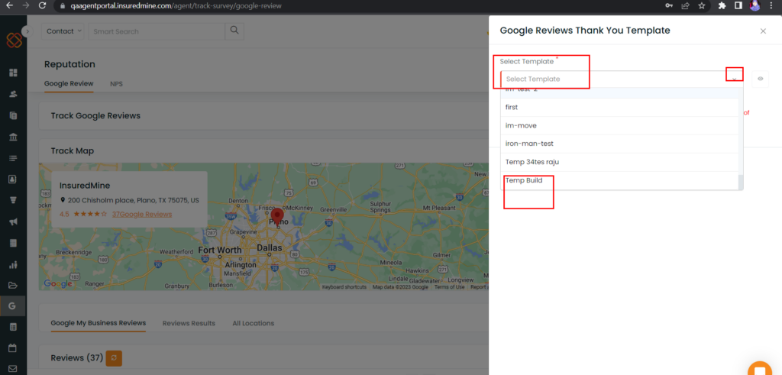
Task: Open the dashboard grid icon in sidebar
Action: pyautogui.click(x=14, y=73)
